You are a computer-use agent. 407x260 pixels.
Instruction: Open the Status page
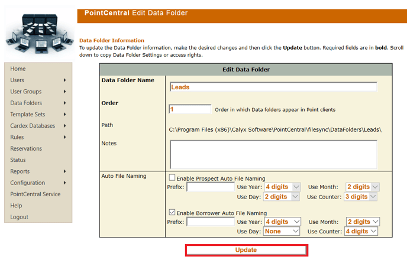click(18, 160)
